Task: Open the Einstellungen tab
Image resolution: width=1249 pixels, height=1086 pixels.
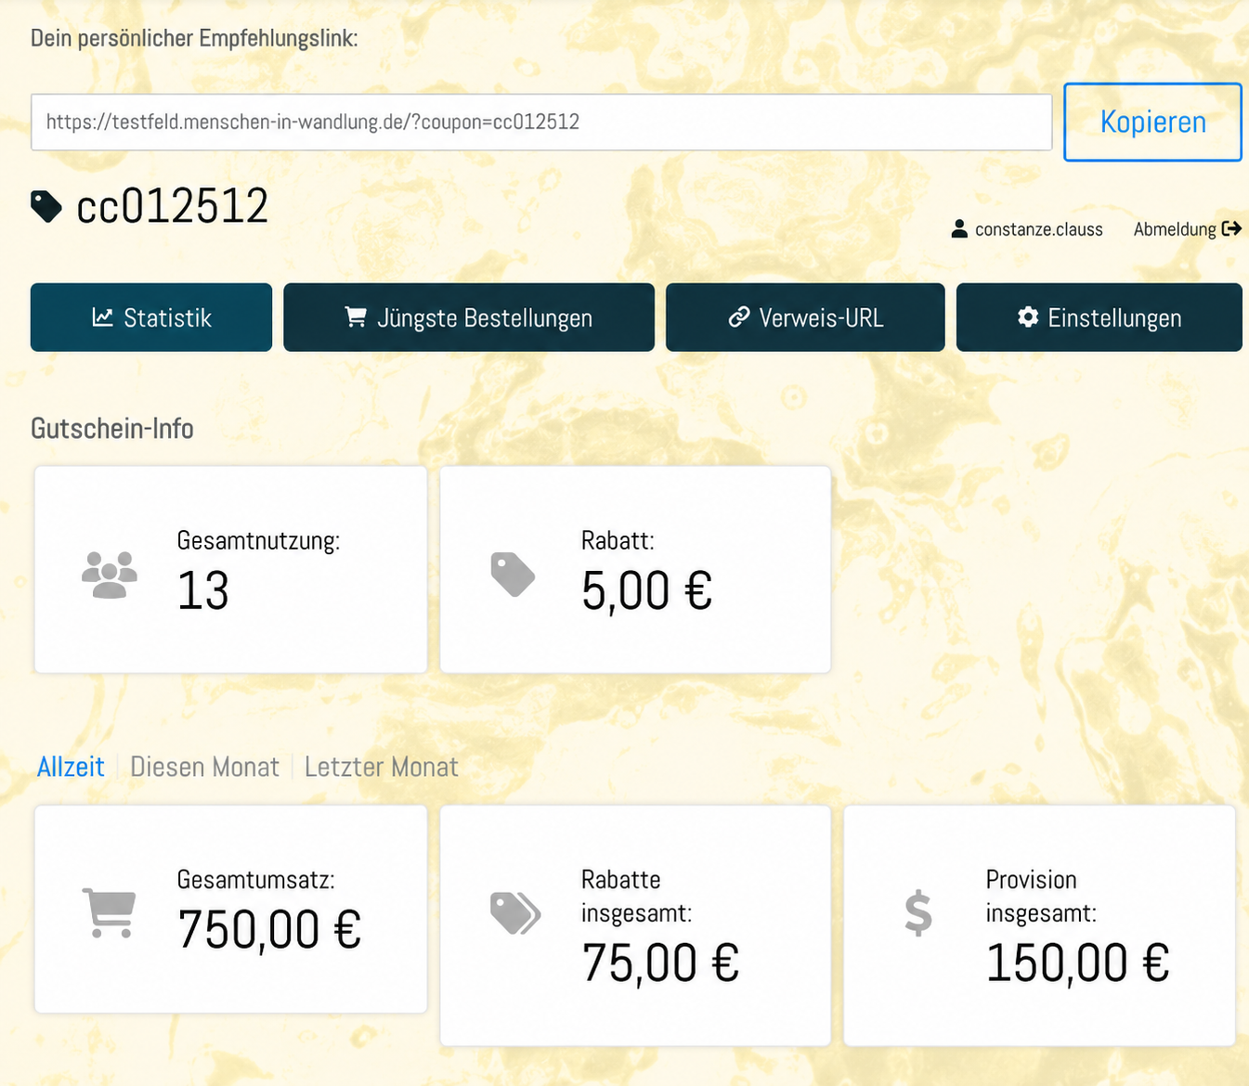Action: tap(1099, 317)
